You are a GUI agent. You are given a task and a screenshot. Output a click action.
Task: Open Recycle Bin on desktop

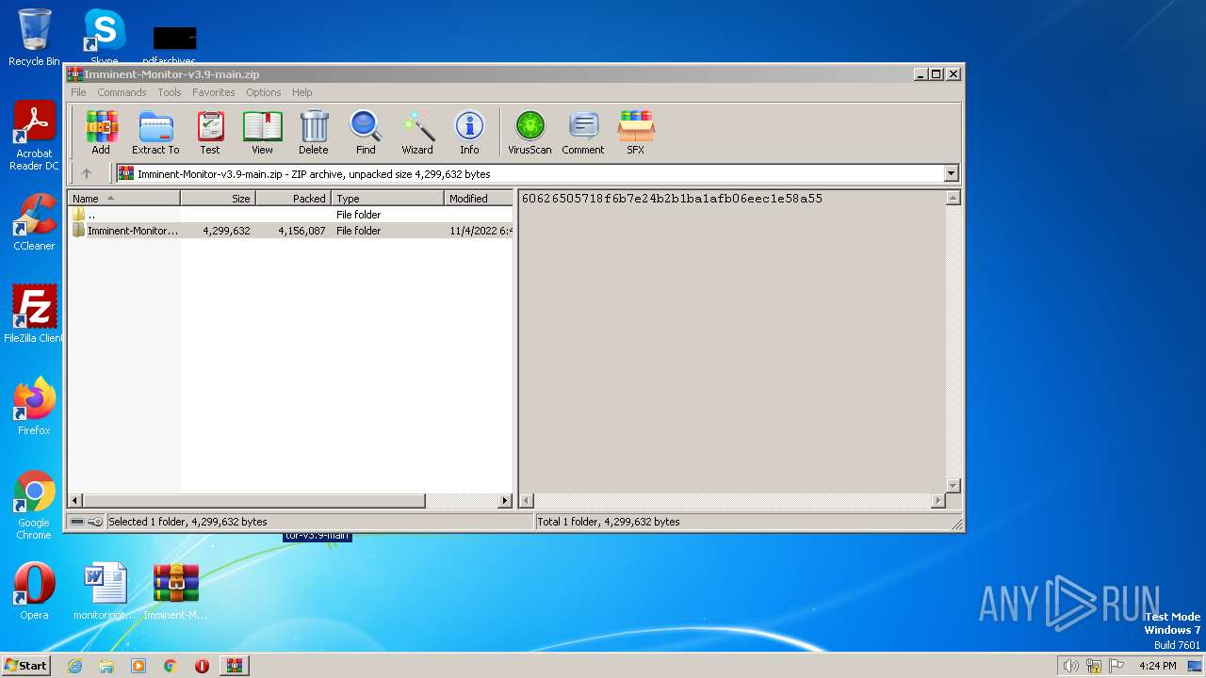[34, 38]
